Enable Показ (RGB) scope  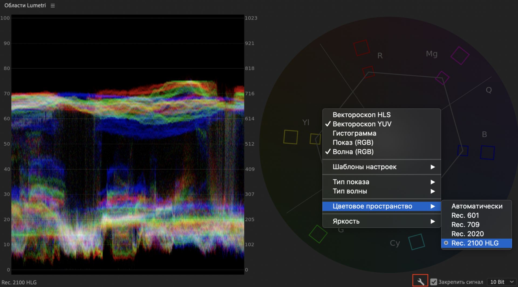353,142
